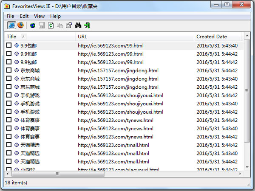
Task: Open properties via the toolbar icon
Action: pos(68,25)
